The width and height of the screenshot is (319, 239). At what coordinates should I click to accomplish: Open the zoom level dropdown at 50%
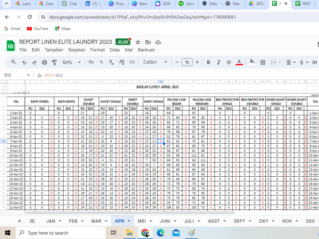71,62
